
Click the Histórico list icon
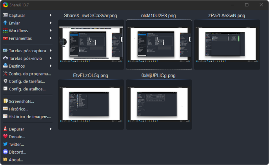point(5,109)
